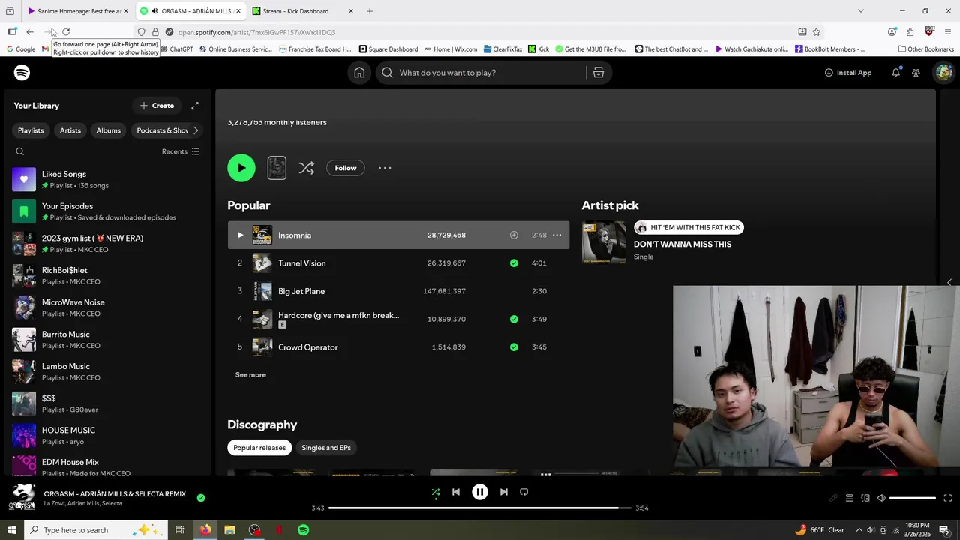Enable shuffle for the artist page
This screenshot has width=960, height=540.
pos(306,168)
